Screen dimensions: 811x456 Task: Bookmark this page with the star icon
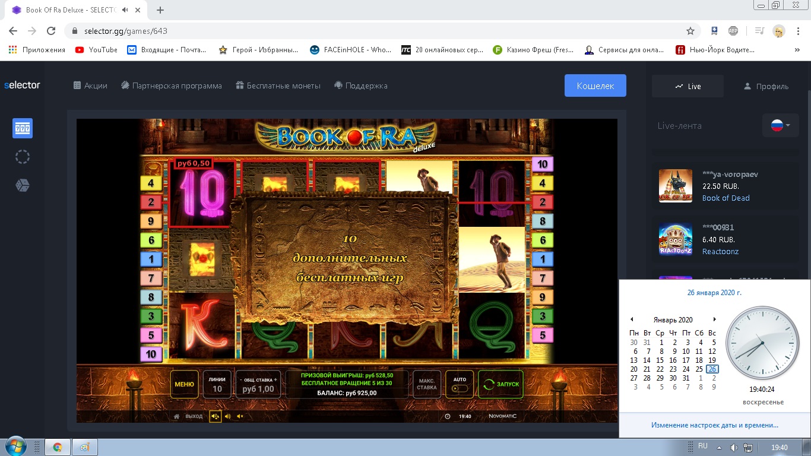[x=690, y=31]
